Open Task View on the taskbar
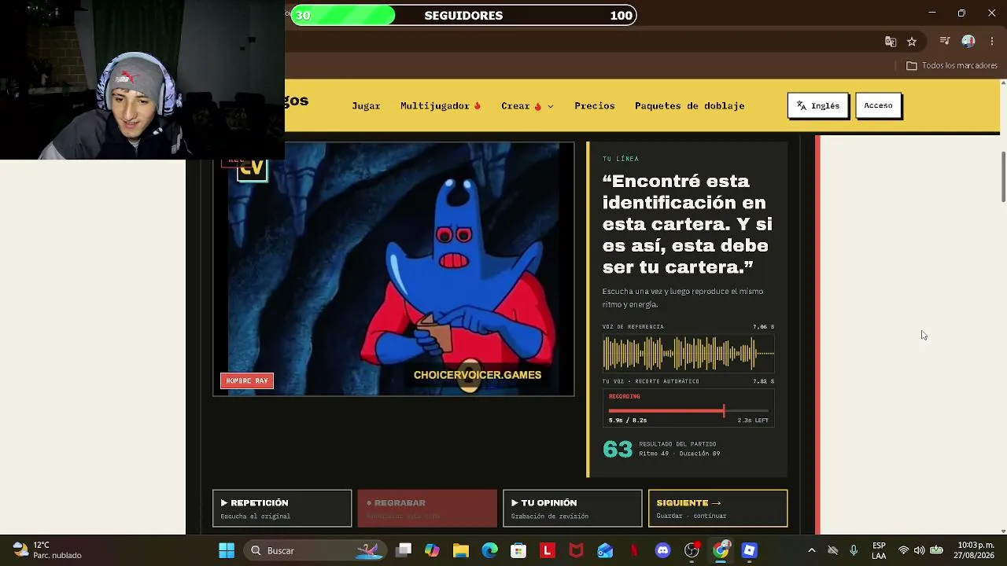This screenshot has width=1007, height=566. click(404, 550)
